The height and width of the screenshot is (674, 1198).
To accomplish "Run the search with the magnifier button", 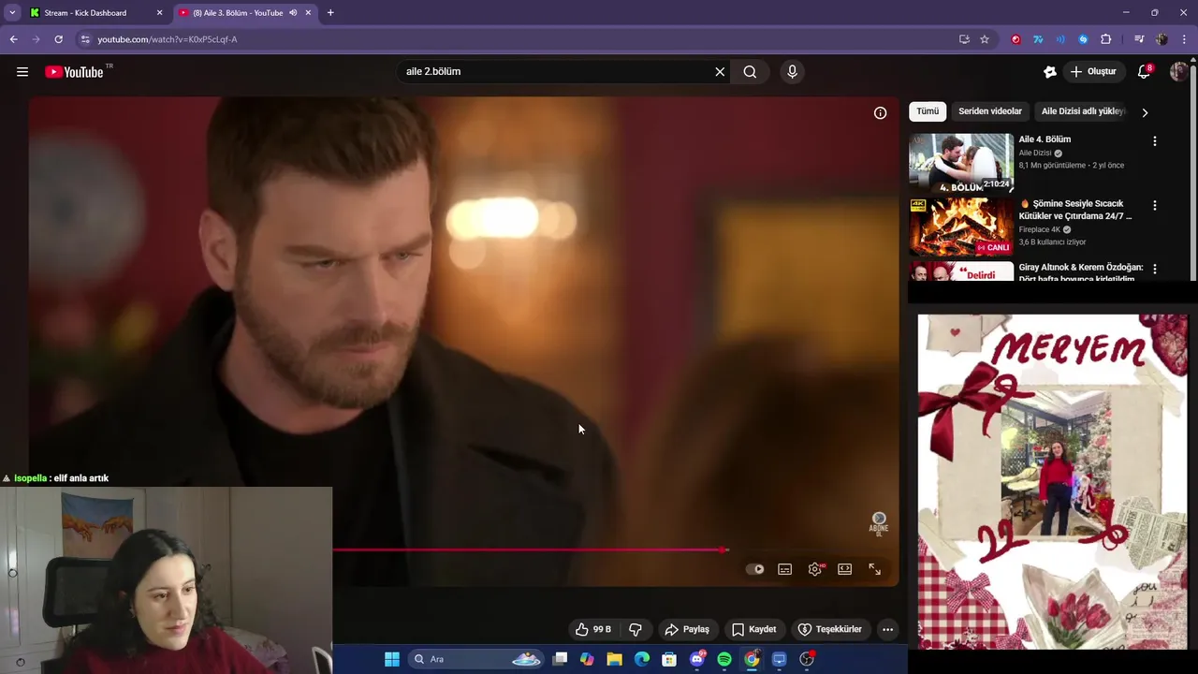I will click(750, 72).
